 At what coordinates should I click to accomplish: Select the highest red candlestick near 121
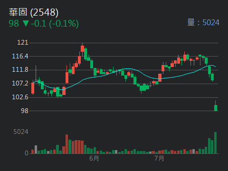(x=82, y=49)
